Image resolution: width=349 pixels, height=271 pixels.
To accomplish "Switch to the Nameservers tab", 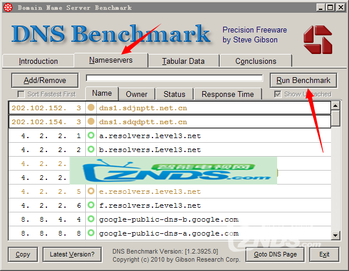I will click(x=111, y=60).
